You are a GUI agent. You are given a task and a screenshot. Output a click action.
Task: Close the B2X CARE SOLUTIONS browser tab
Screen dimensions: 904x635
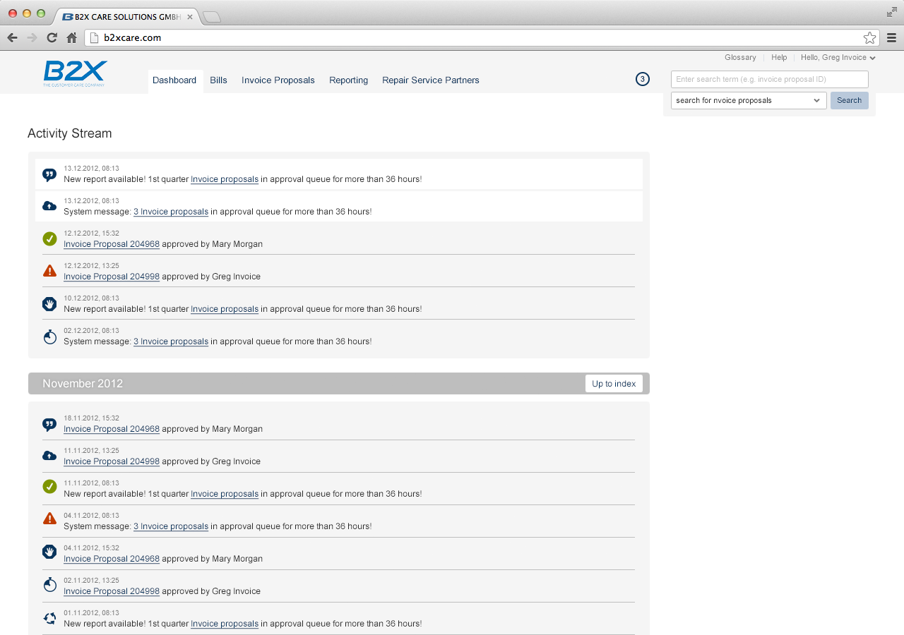coord(190,17)
